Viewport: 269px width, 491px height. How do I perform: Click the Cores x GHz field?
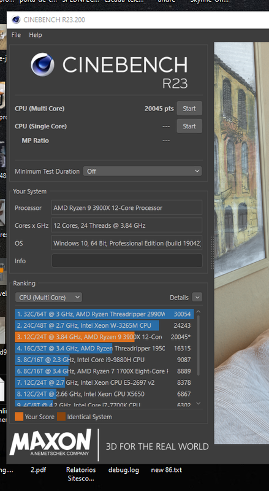pyautogui.click(x=127, y=225)
